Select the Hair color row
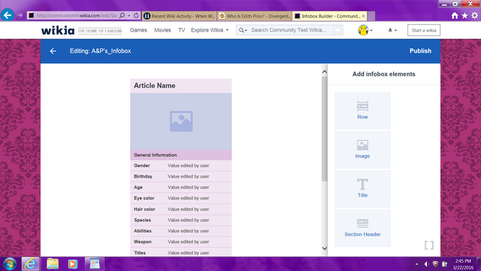 click(181, 209)
